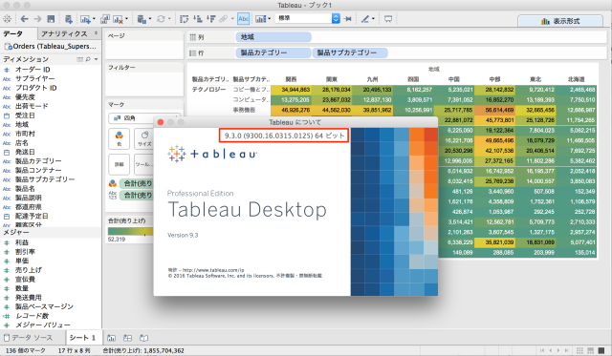The width and height of the screenshot is (612, 356).
Task: Select the 市町村 dimension field
Action: click(25, 134)
